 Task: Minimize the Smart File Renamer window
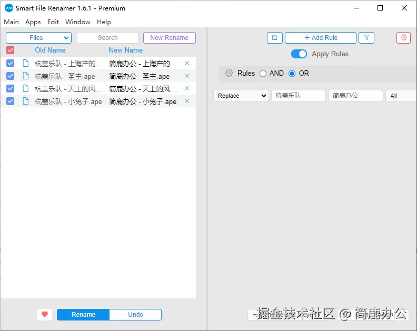pos(356,8)
